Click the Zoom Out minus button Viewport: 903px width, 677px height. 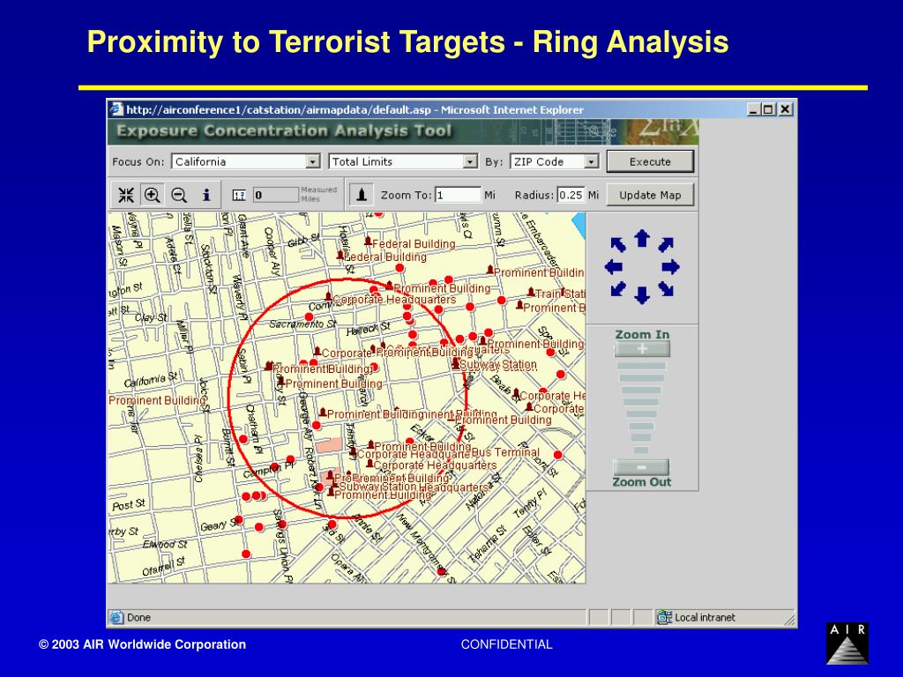642,467
